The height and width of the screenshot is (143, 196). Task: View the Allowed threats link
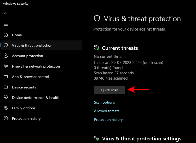pyautogui.click(x=107, y=111)
